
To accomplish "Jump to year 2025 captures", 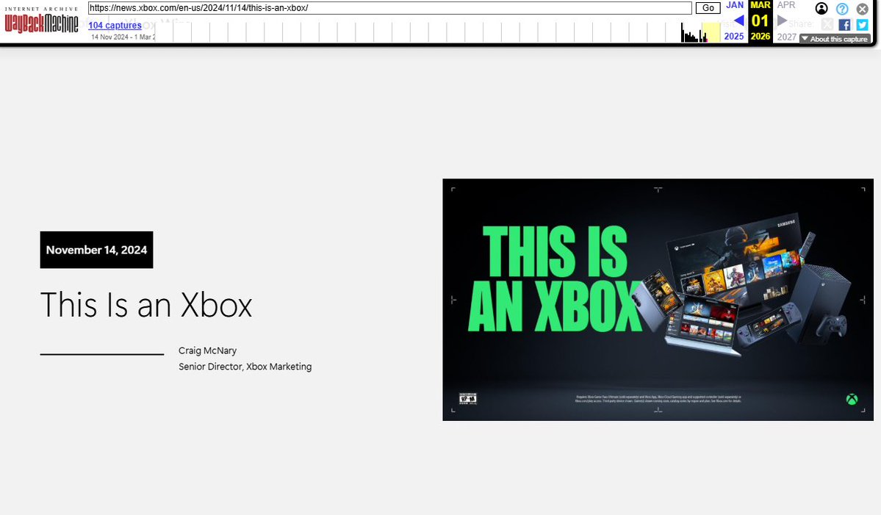I will coord(734,37).
